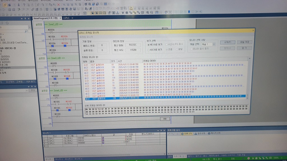Click the 파일 저장 save button
The width and height of the screenshot is (287, 161).
point(245,42)
